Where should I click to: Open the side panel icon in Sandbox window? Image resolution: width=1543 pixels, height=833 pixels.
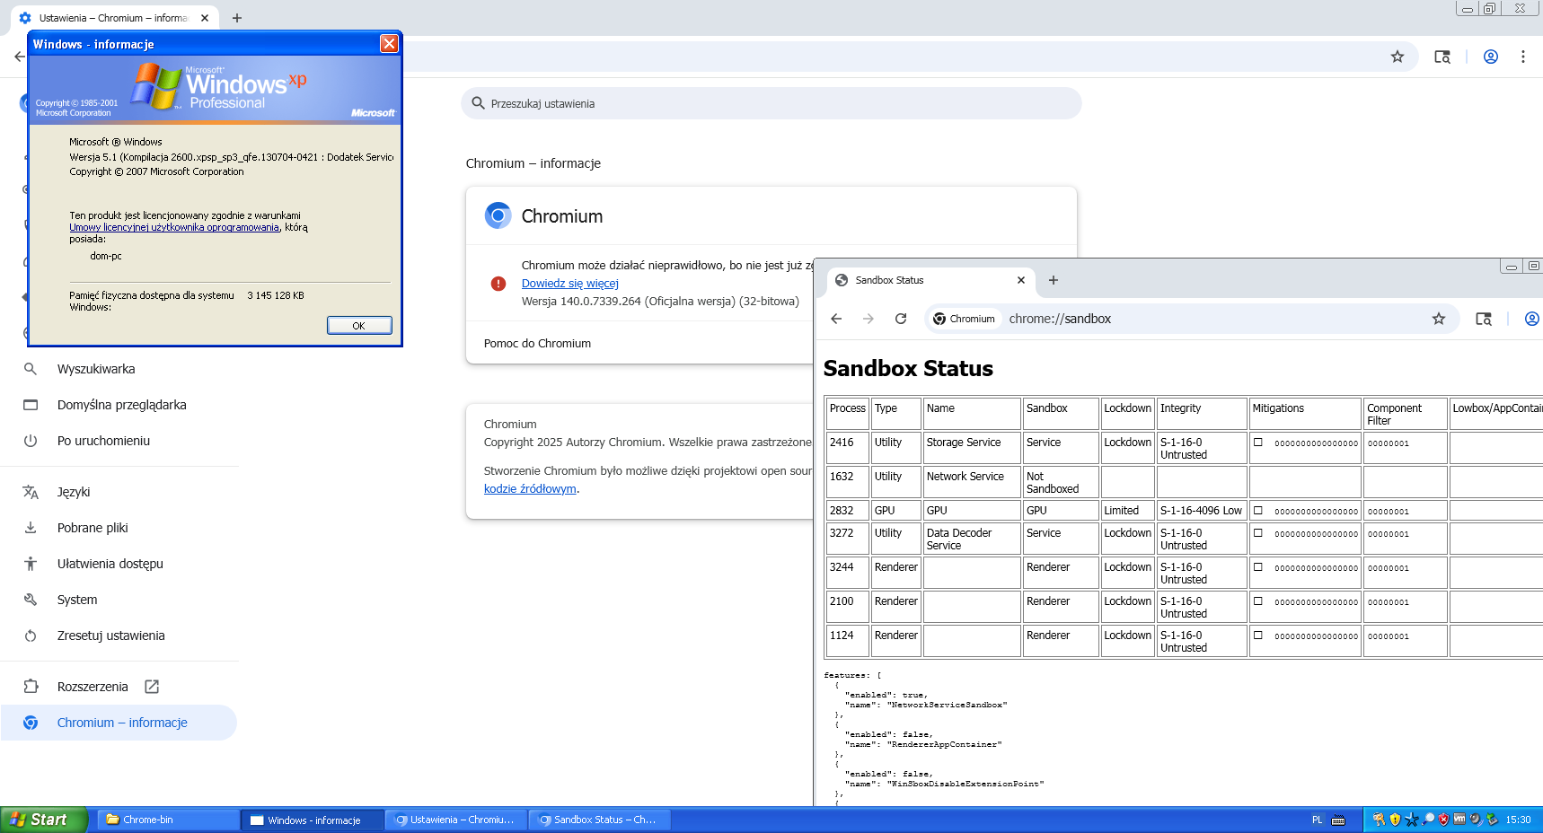(x=1484, y=319)
